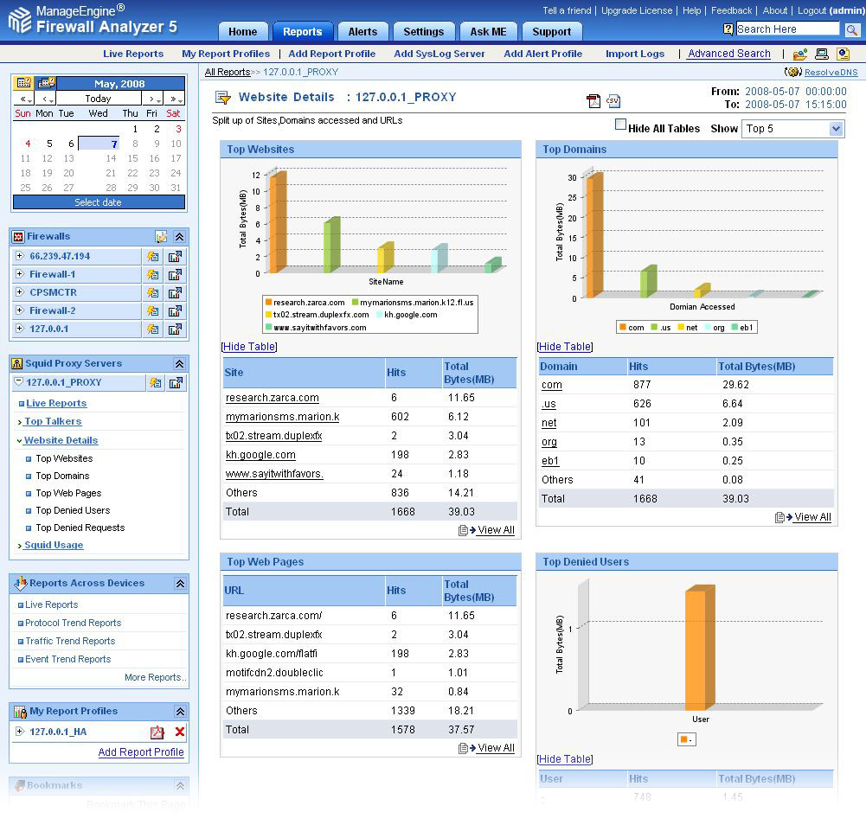Check the Hide All Tables checkbox
Image resolution: width=866 pixels, height=825 pixels.
pyautogui.click(x=621, y=125)
